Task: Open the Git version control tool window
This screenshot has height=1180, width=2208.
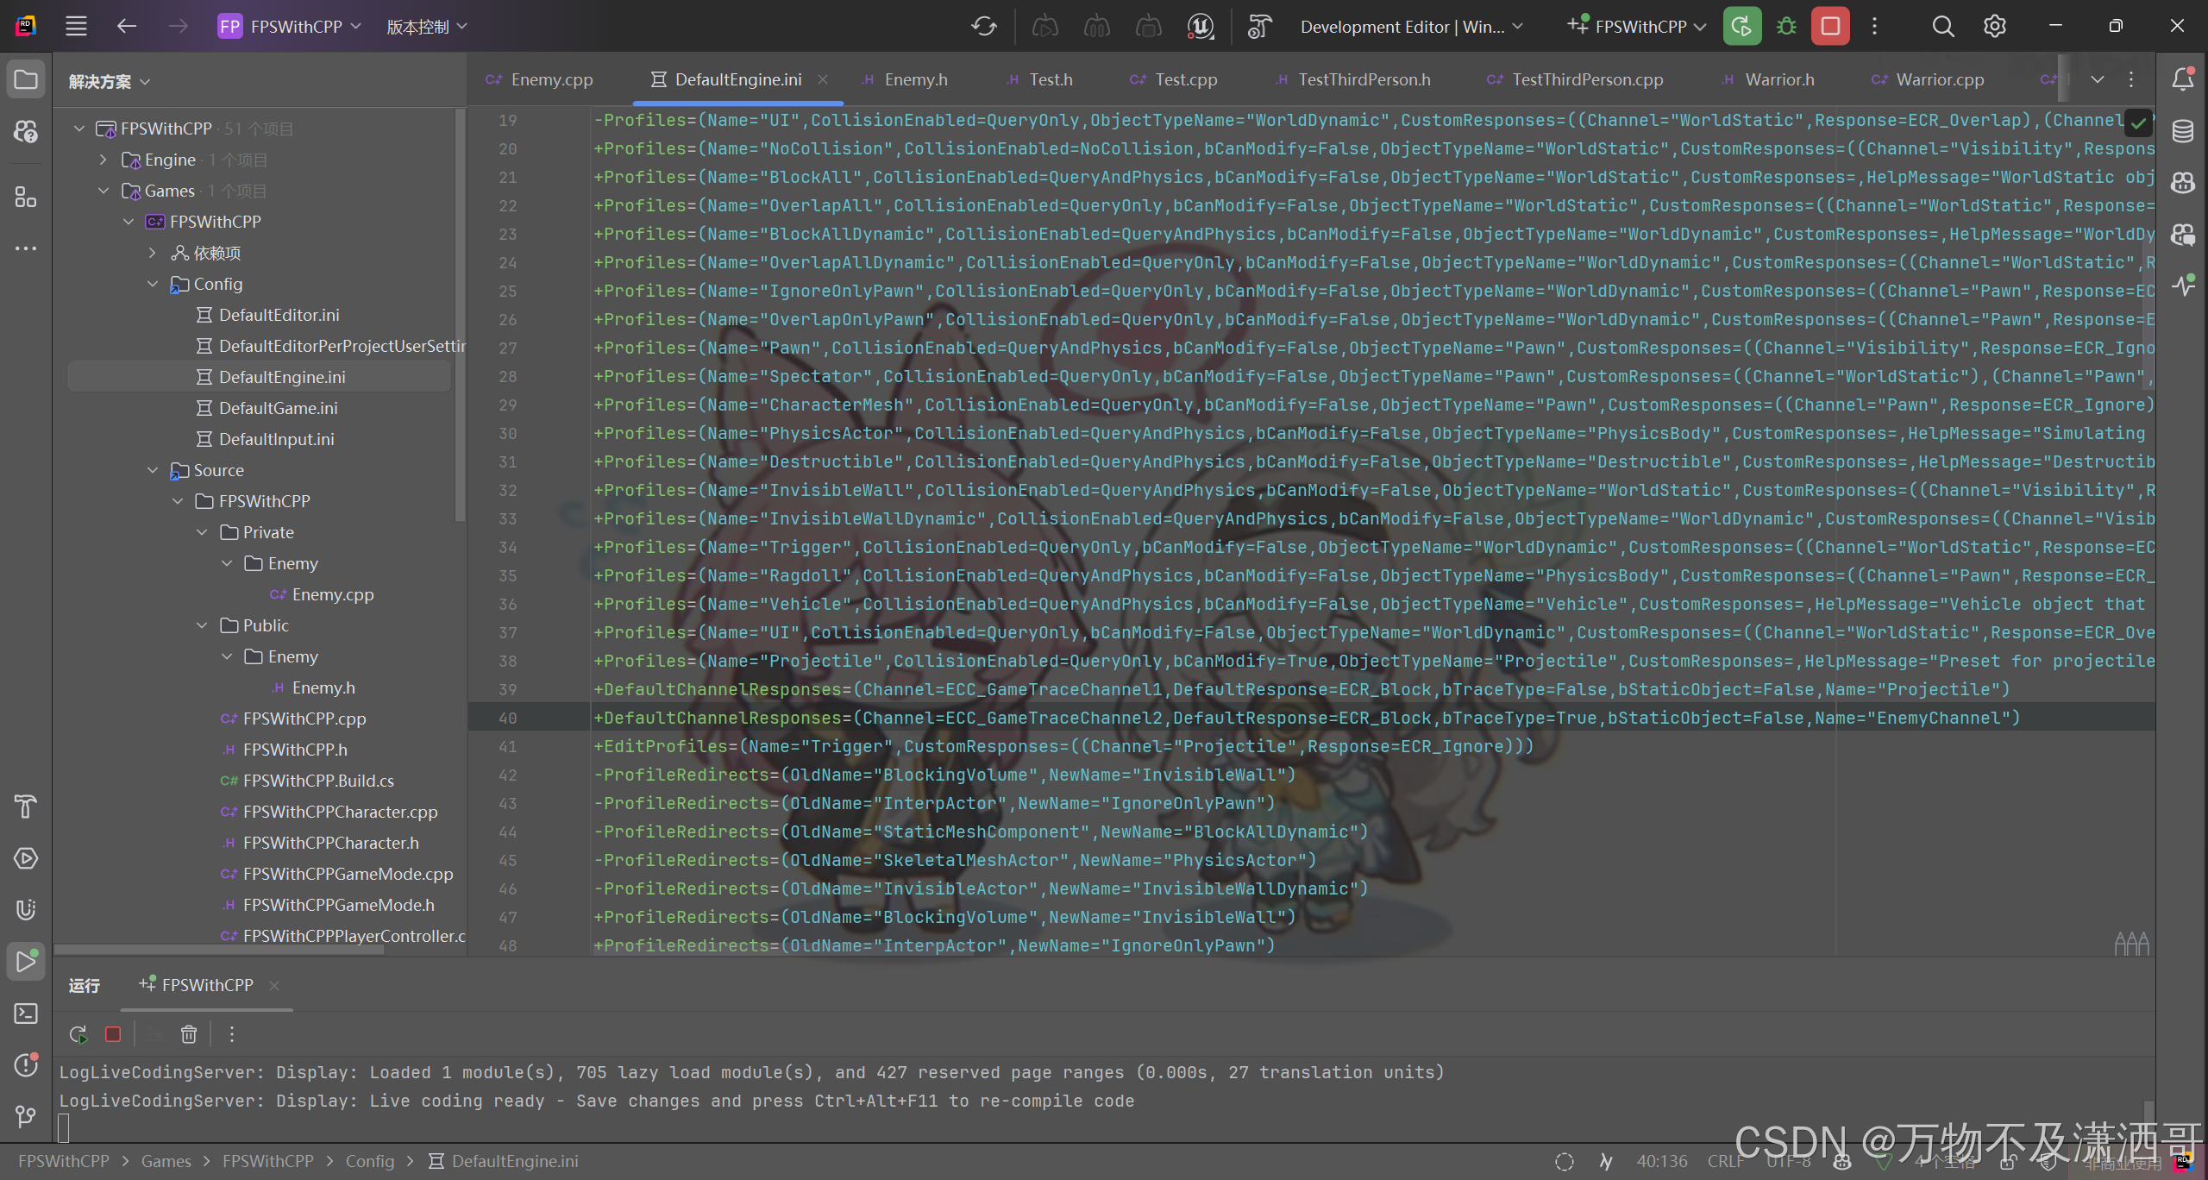Action: tap(26, 1117)
